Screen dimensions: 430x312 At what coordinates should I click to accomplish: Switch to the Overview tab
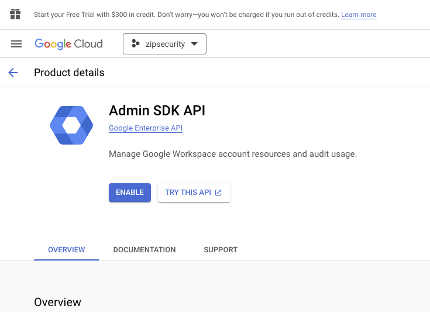(x=66, y=249)
